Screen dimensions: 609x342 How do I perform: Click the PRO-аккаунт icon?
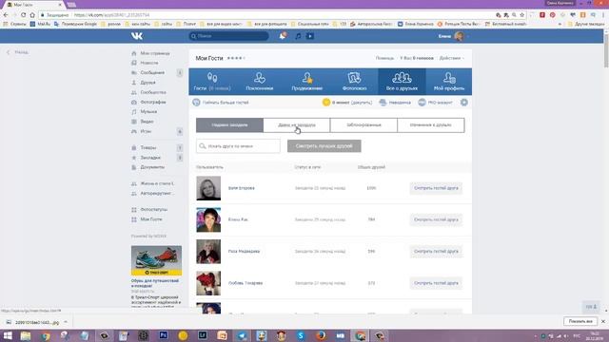tap(422, 103)
